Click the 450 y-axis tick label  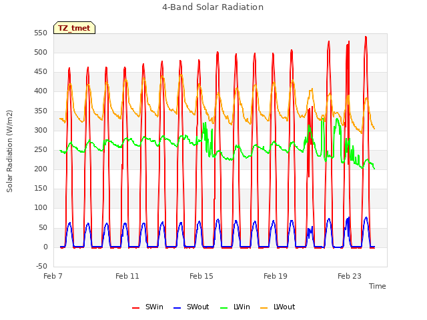coord(41,72)
